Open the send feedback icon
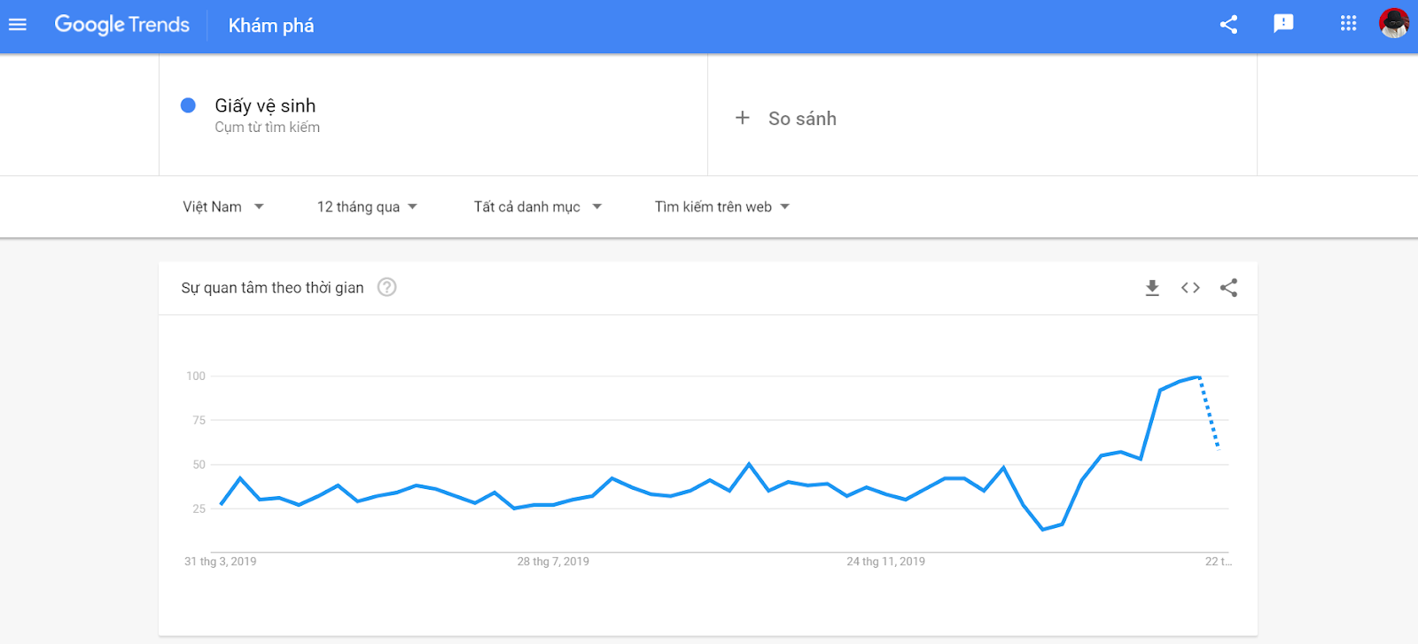 click(x=1283, y=24)
